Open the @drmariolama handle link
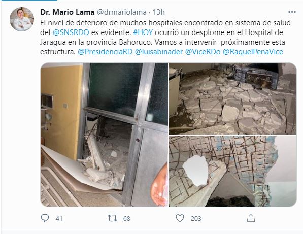Image resolution: width=303 pixels, height=234 pixels. coord(121,12)
